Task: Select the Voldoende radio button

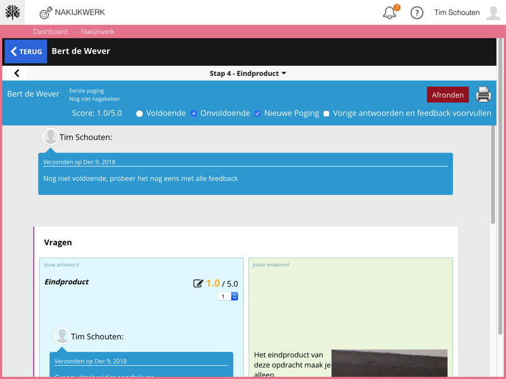Action: [139, 114]
